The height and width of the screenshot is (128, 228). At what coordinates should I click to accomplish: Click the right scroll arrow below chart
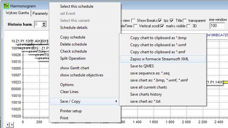[x=12, y=124]
